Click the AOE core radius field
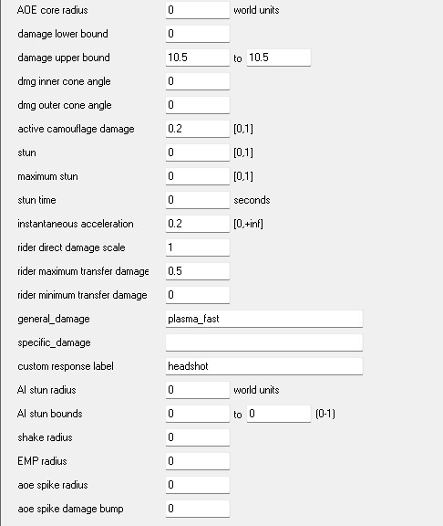Image resolution: width=443 pixels, height=526 pixels. pyautogui.click(x=198, y=10)
